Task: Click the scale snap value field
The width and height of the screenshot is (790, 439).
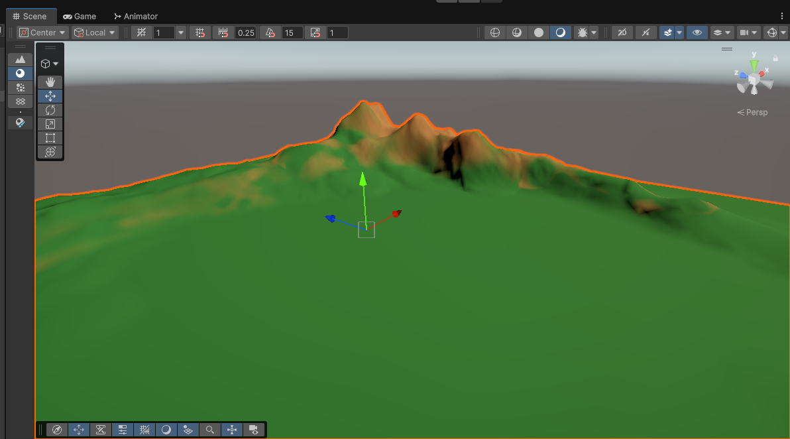Action: (x=337, y=32)
